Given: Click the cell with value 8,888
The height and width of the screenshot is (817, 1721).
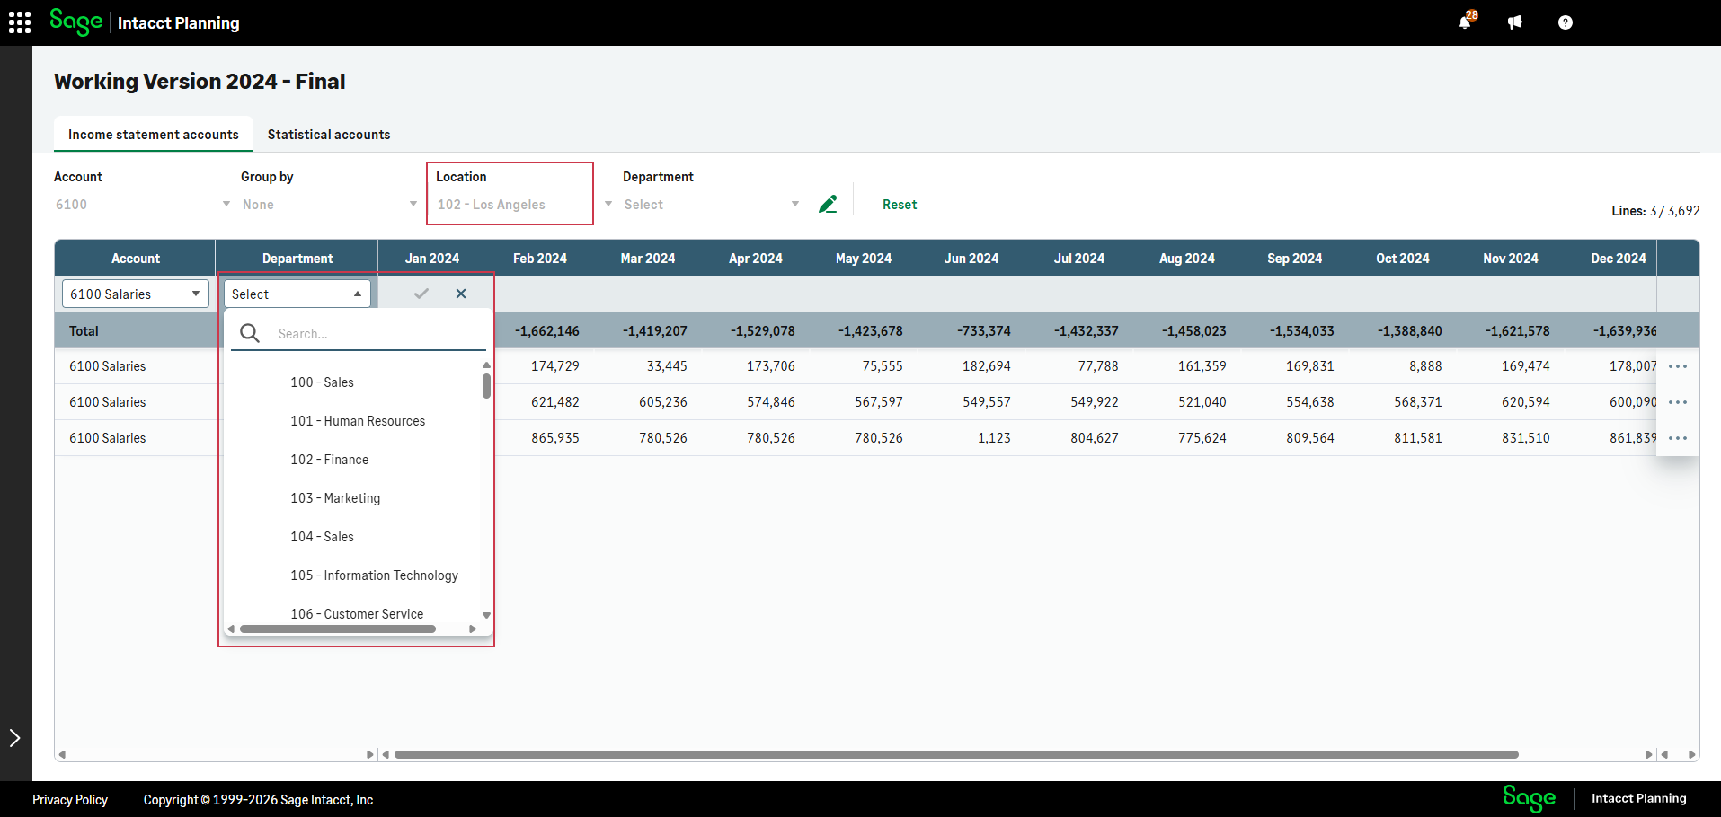Looking at the screenshot, I should tap(1425, 366).
